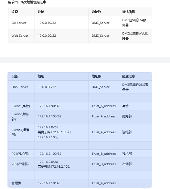Select the description DMZ区域的OA服务器
Viewport: 170px width, 189px height.
coord(134,23)
